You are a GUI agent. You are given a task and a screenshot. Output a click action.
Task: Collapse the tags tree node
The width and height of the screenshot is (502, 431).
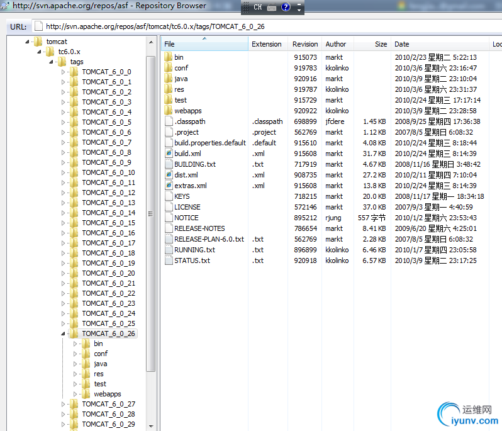point(51,62)
